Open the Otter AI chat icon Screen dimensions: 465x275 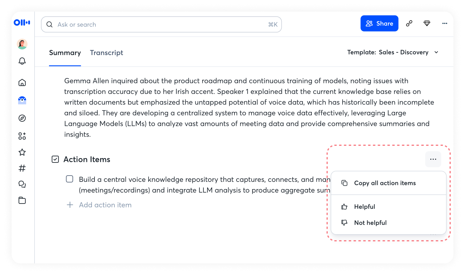click(x=22, y=100)
